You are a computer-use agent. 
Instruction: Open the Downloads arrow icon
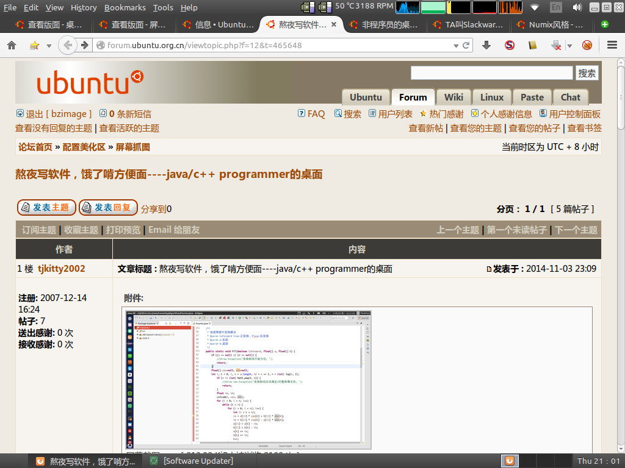pos(486,45)
